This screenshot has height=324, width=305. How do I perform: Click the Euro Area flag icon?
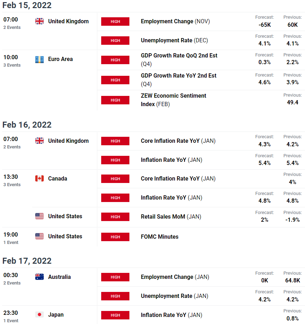point(39,60)
